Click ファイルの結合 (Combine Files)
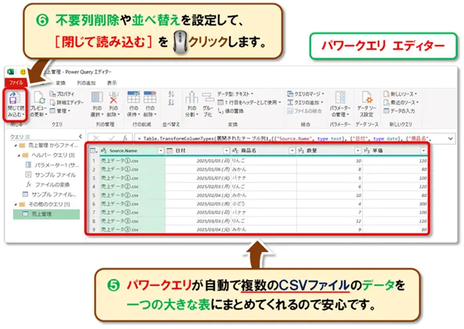The image size is (464, 329). point(304,111)
